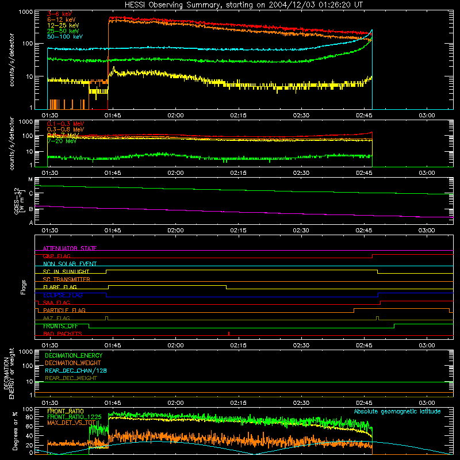Select PARTICLE_FLAG label
The width and height of the screenshot is (460, 460).
click(x=64, y=310)
